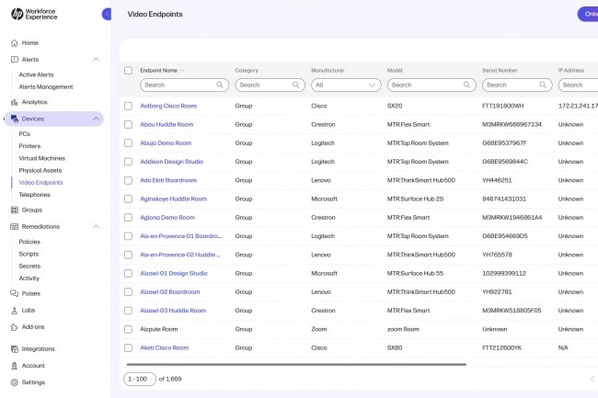Toggle the select-all checkbox in table header
The height and width of the screenshot is (398, 598).
[x=128, y=70]
